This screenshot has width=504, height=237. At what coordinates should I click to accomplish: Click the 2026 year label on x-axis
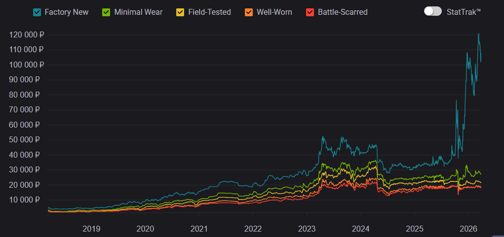[468, 229]
